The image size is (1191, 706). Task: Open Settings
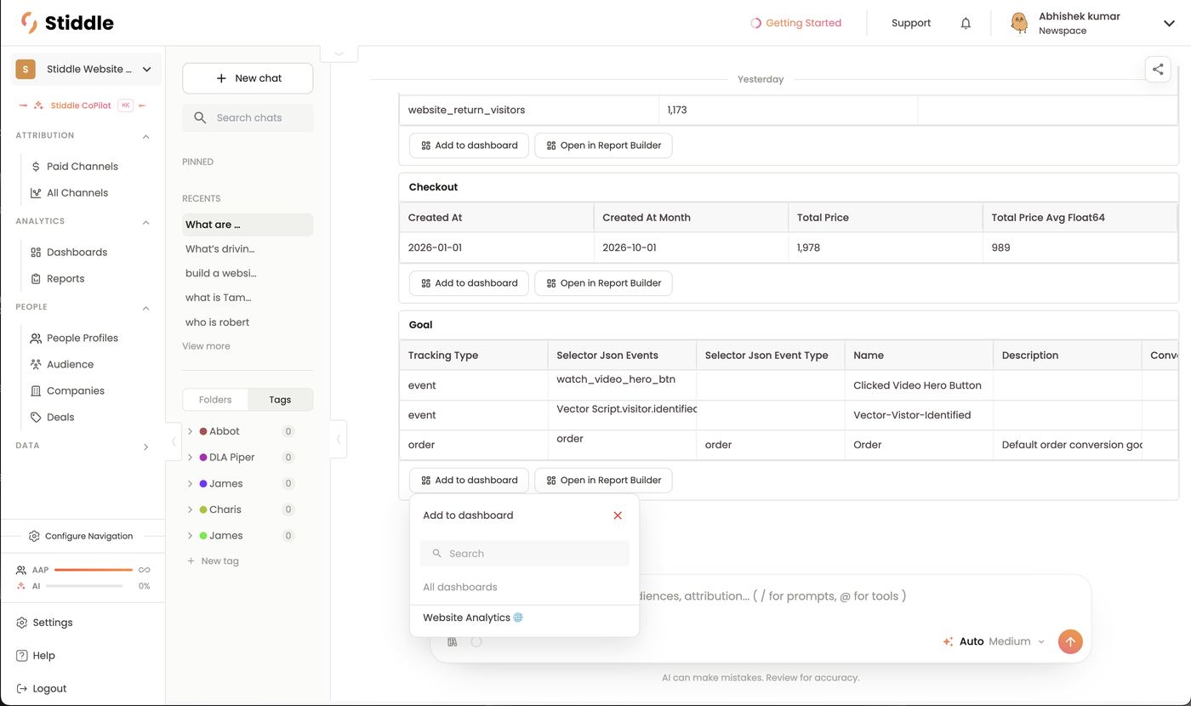[x=52, y=623]
